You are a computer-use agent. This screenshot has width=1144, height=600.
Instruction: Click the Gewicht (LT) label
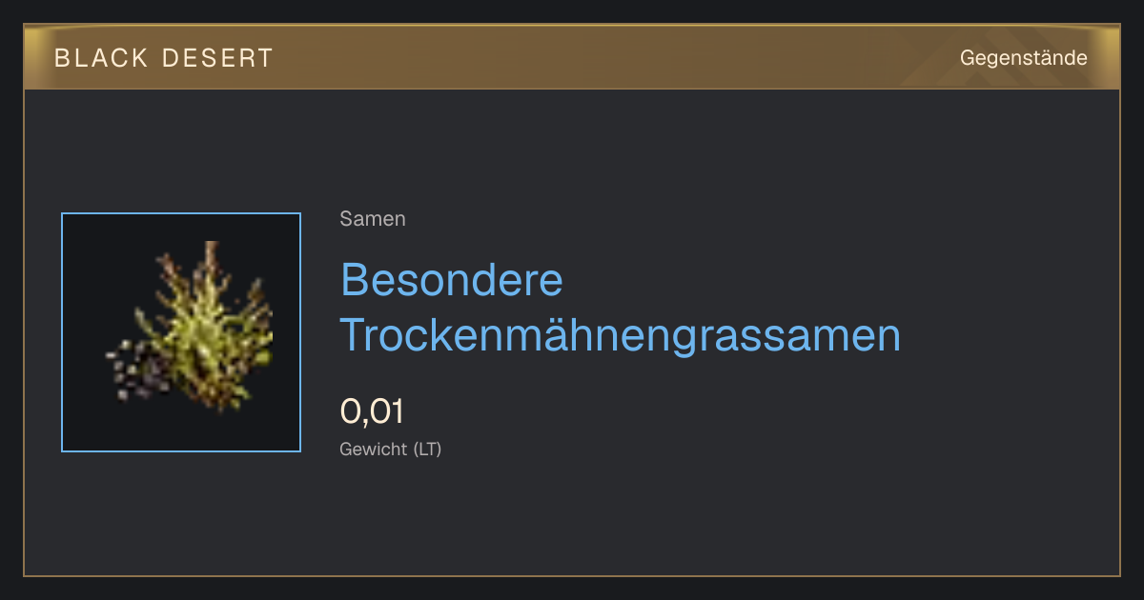coord(391,449)
